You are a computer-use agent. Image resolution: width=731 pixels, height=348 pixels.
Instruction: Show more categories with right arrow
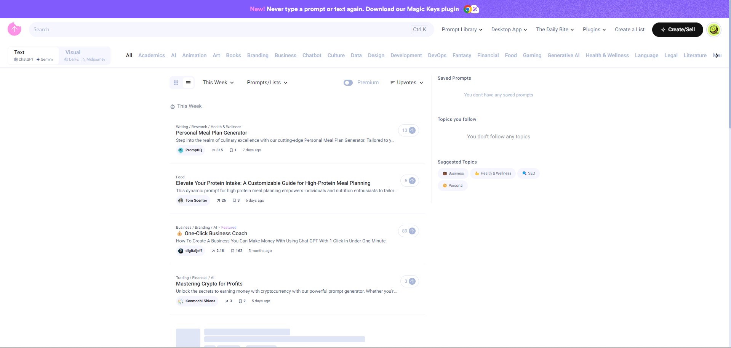pos(717,56)
